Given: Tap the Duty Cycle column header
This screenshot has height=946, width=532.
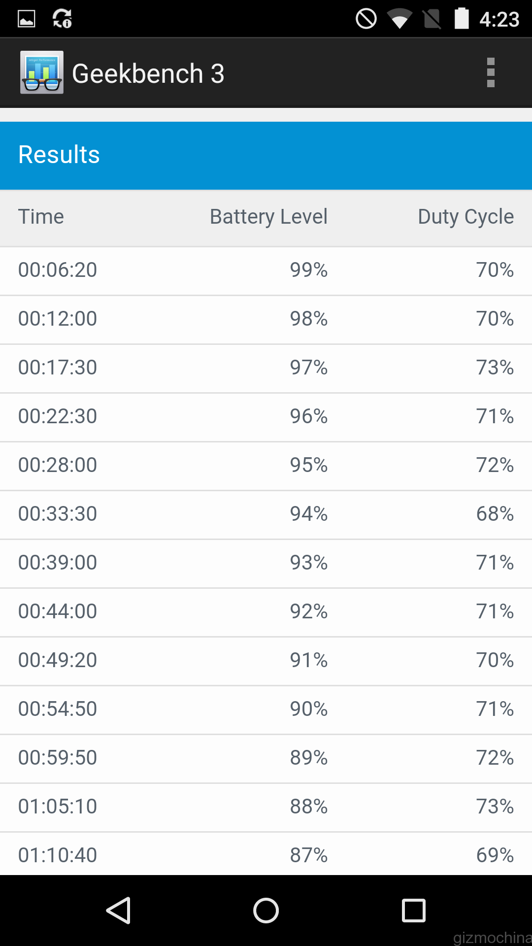Looking at the screenshot, I should tap(465, 217).
